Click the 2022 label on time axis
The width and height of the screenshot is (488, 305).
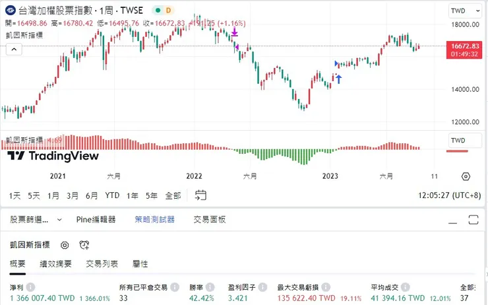coord(194,176)
